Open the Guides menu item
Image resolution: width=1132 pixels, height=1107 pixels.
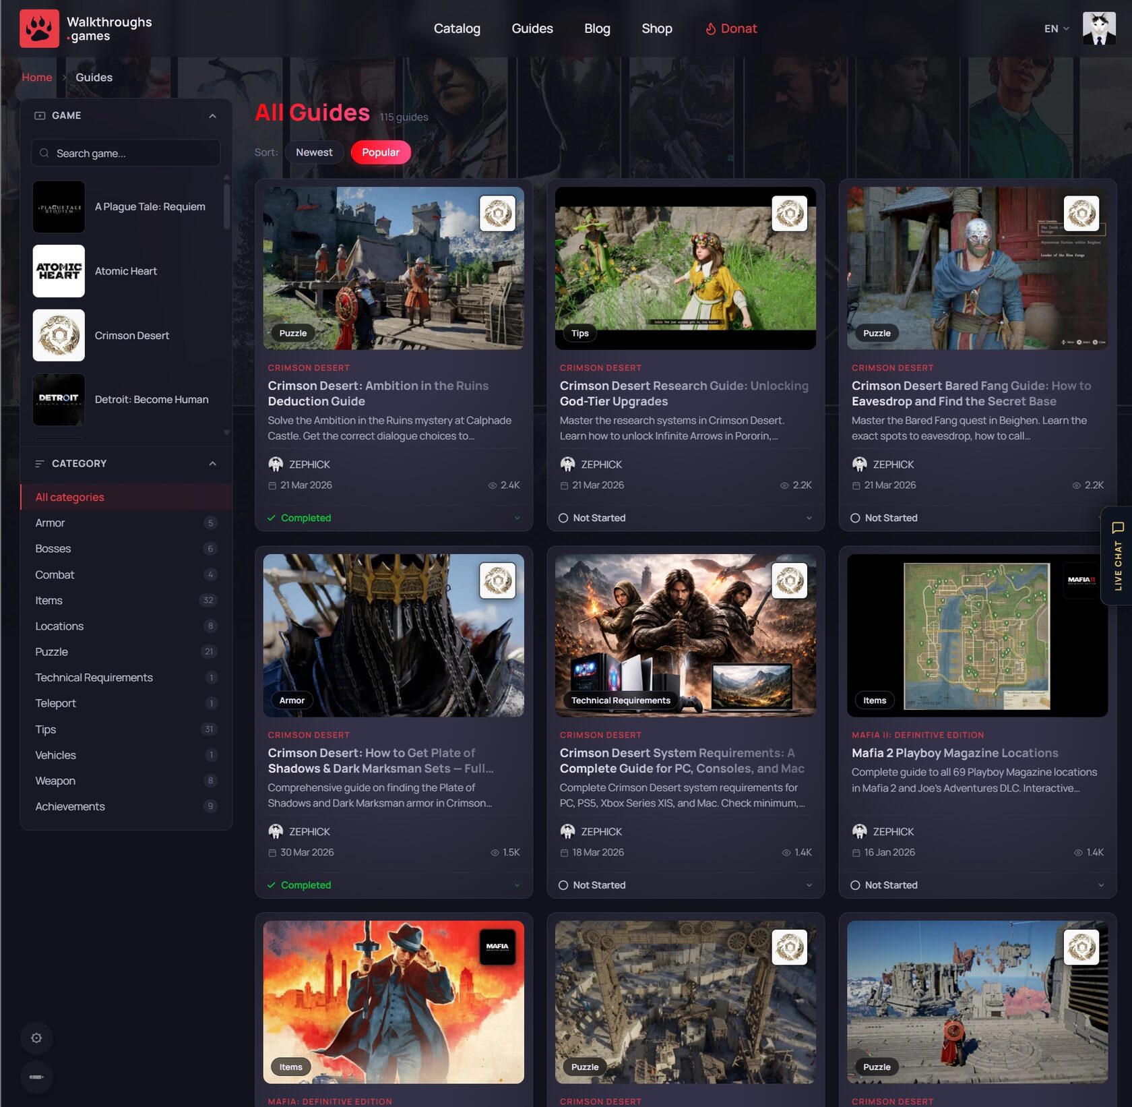click(x=532, y=28)
